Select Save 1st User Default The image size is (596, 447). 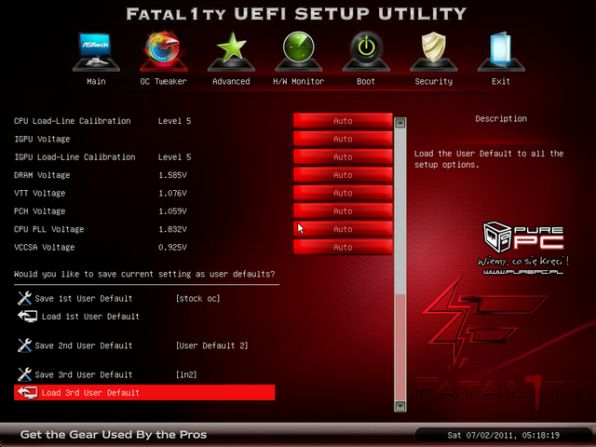click(84, 298)
